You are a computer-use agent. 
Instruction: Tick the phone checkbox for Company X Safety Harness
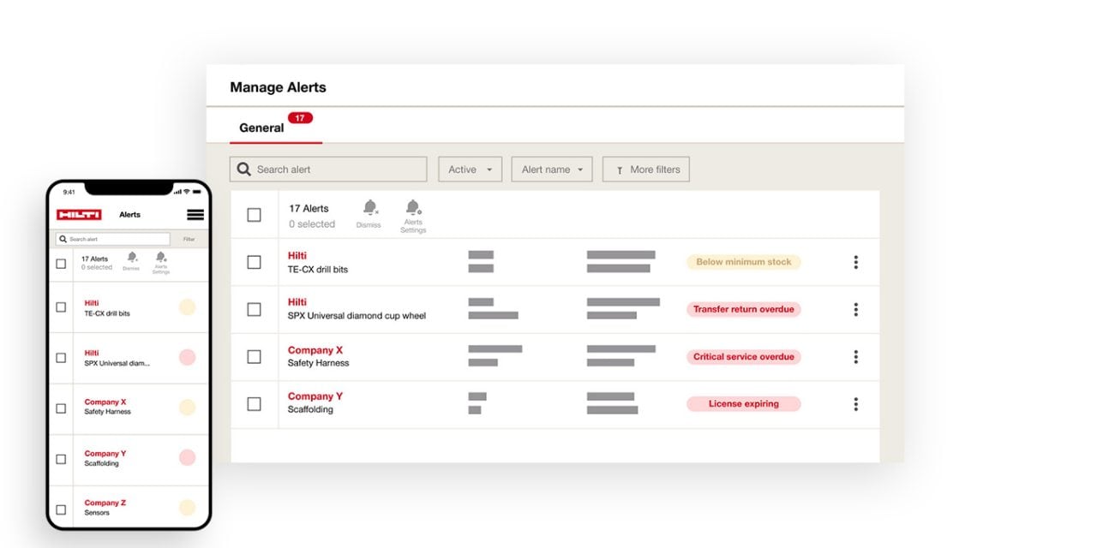61,408
